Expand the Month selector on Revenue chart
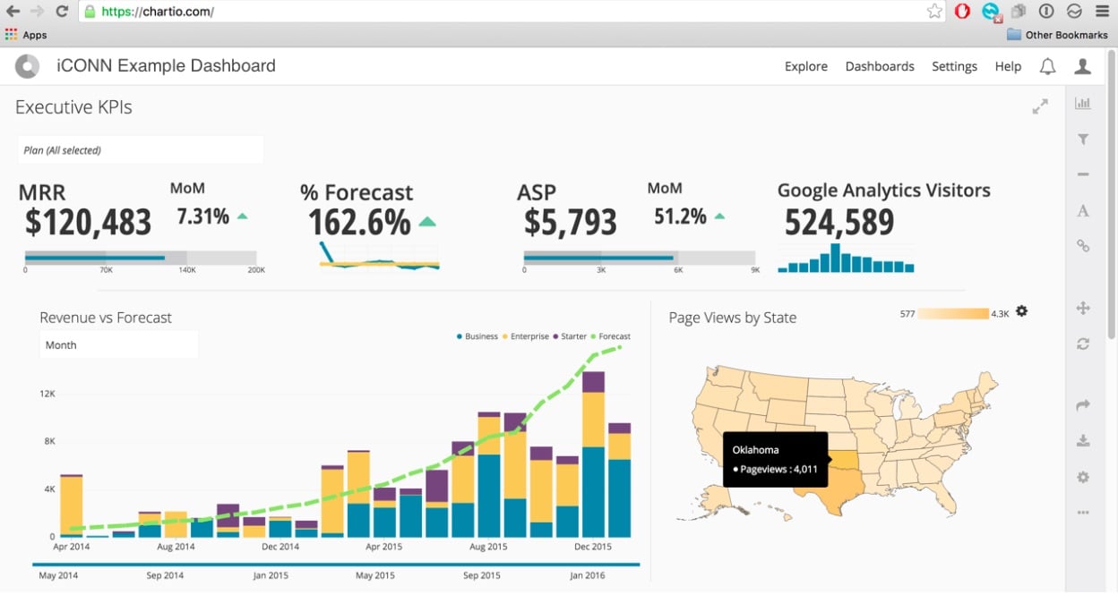Screen dimensions: 1118x603 coord(118,344)
